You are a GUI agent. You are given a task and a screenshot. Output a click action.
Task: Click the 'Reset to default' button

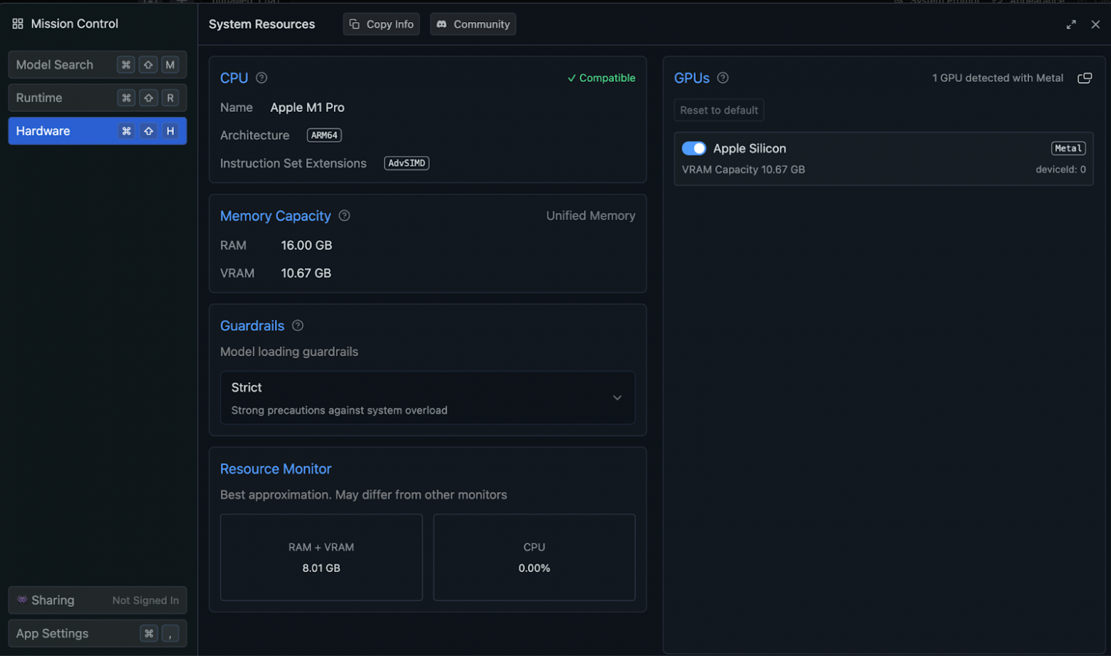point(718,110)
